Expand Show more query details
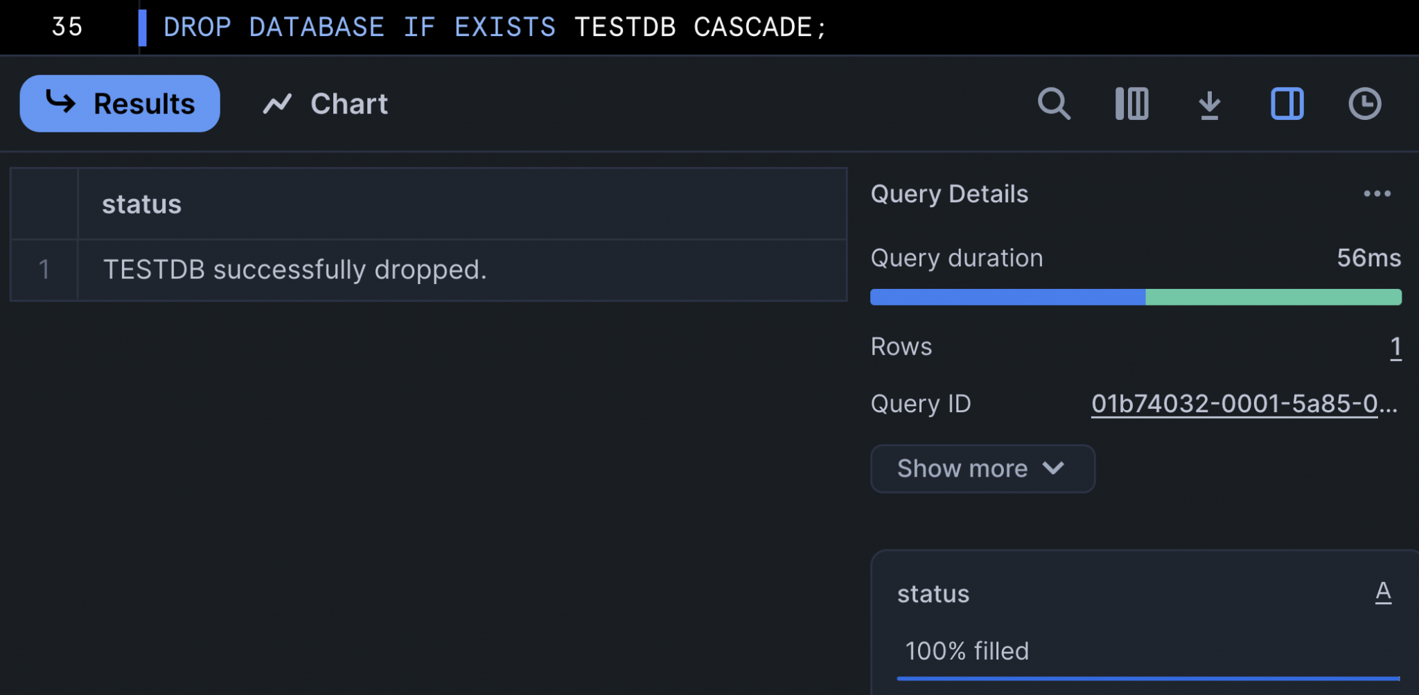1419x695 pixels. (x=962, y=468)
